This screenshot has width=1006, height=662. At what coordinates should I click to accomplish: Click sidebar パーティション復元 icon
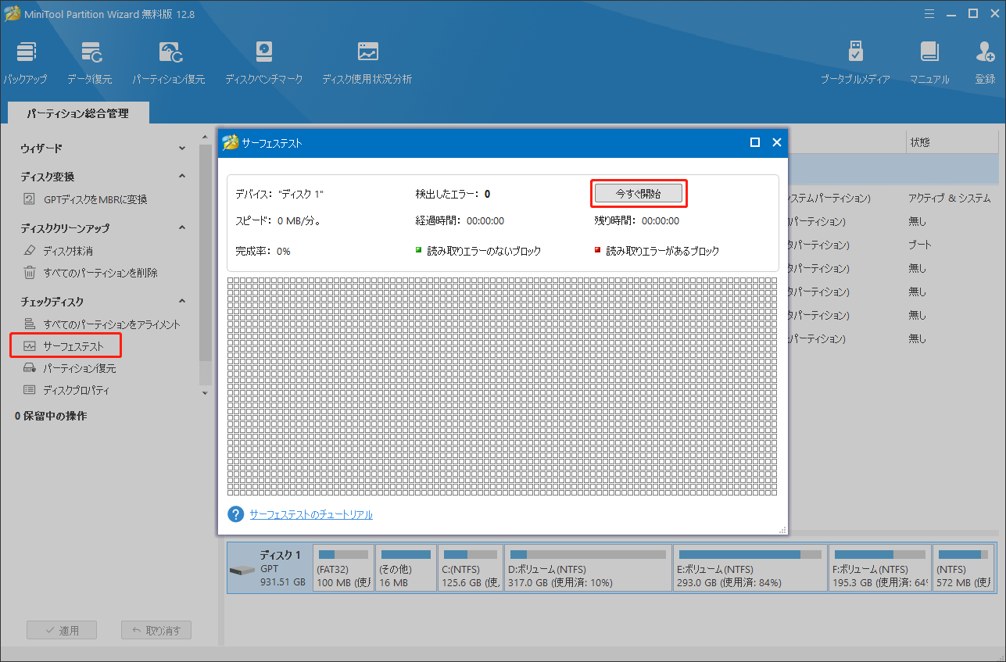click(30, 368)
